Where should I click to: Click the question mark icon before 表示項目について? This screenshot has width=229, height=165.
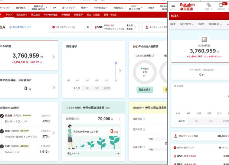[10, 27]
